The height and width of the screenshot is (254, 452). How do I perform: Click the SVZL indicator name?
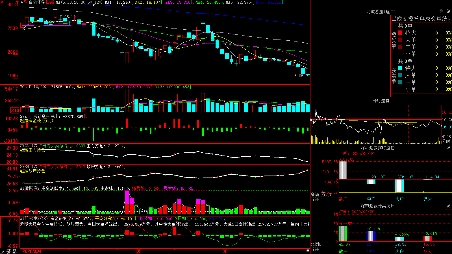click(25, 146)
